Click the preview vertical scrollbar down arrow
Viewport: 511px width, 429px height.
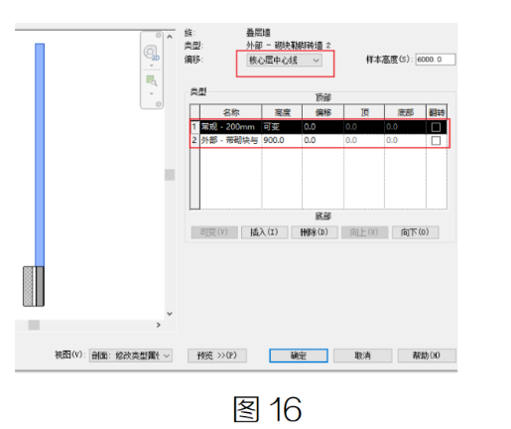point(170,314)
